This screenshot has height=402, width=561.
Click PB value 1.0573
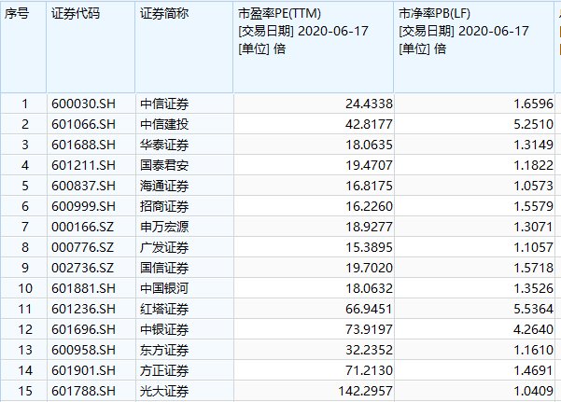(x=533, y=186)
